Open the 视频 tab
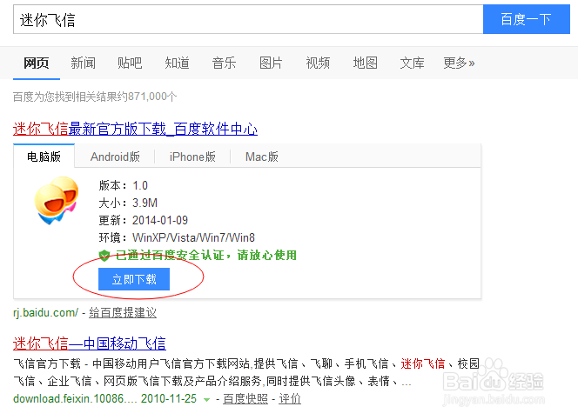Screen dimensions: 578x420 [318, 63]
